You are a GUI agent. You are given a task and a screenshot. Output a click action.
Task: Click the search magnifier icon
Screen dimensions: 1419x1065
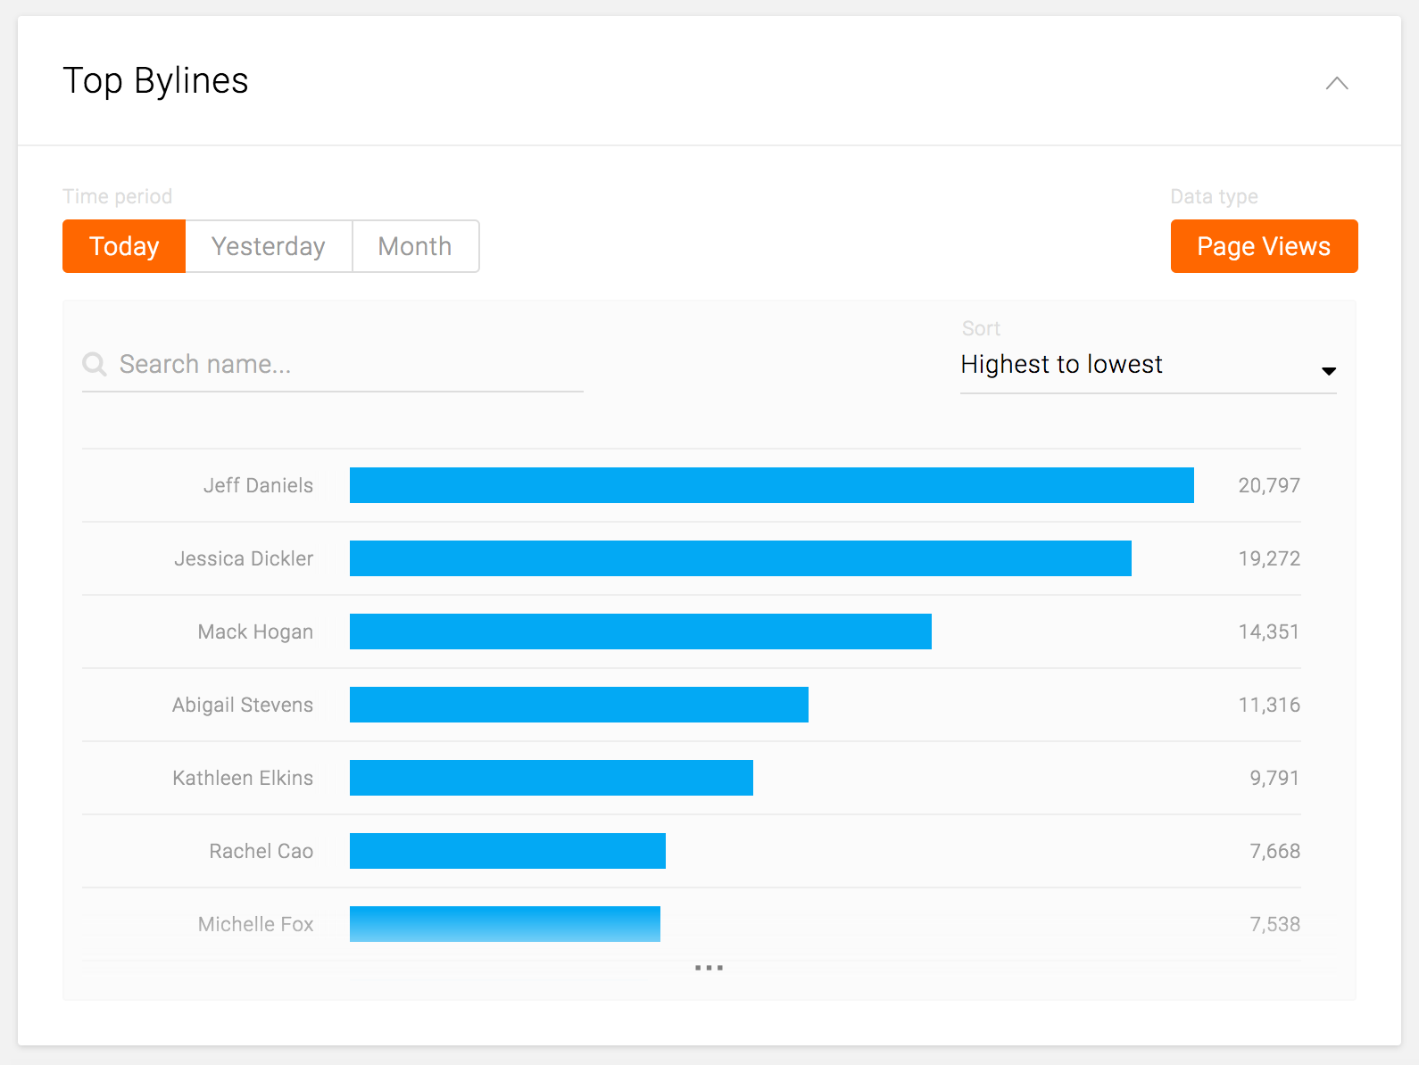94,364
